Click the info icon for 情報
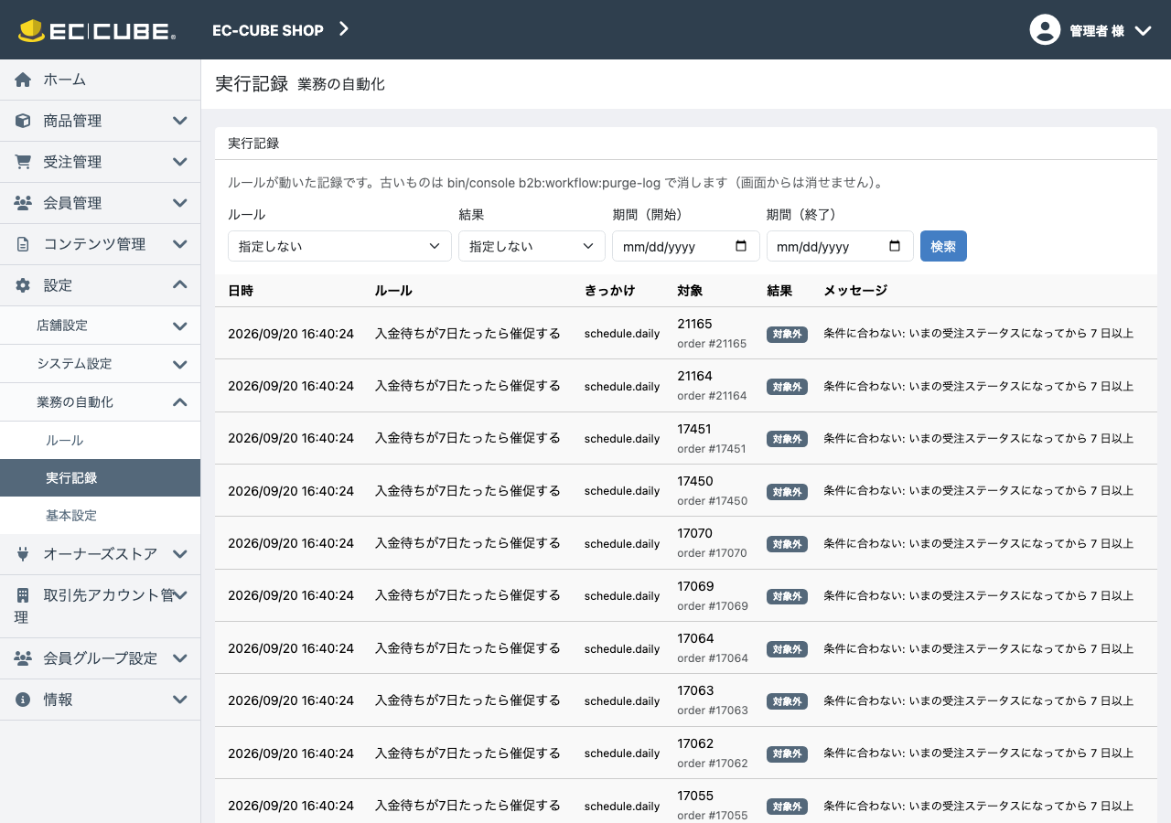Image resolution: width=1171 pixels, height=823 pixels. 23,700
